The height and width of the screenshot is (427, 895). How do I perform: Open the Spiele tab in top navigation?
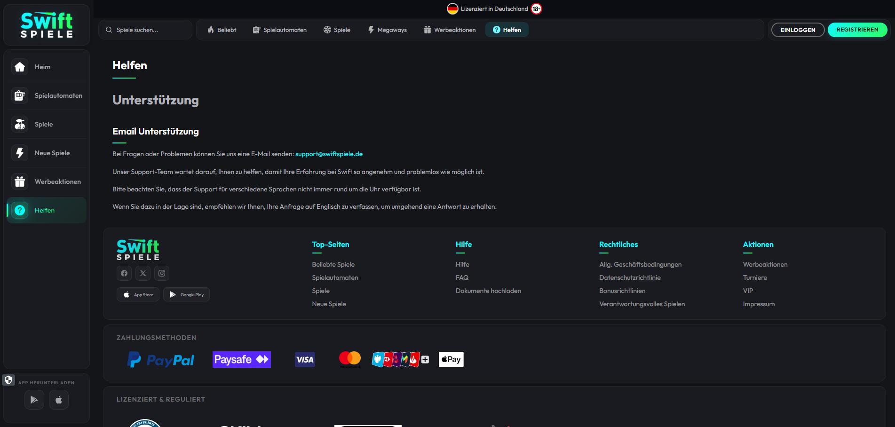click(x=337, y=30)
